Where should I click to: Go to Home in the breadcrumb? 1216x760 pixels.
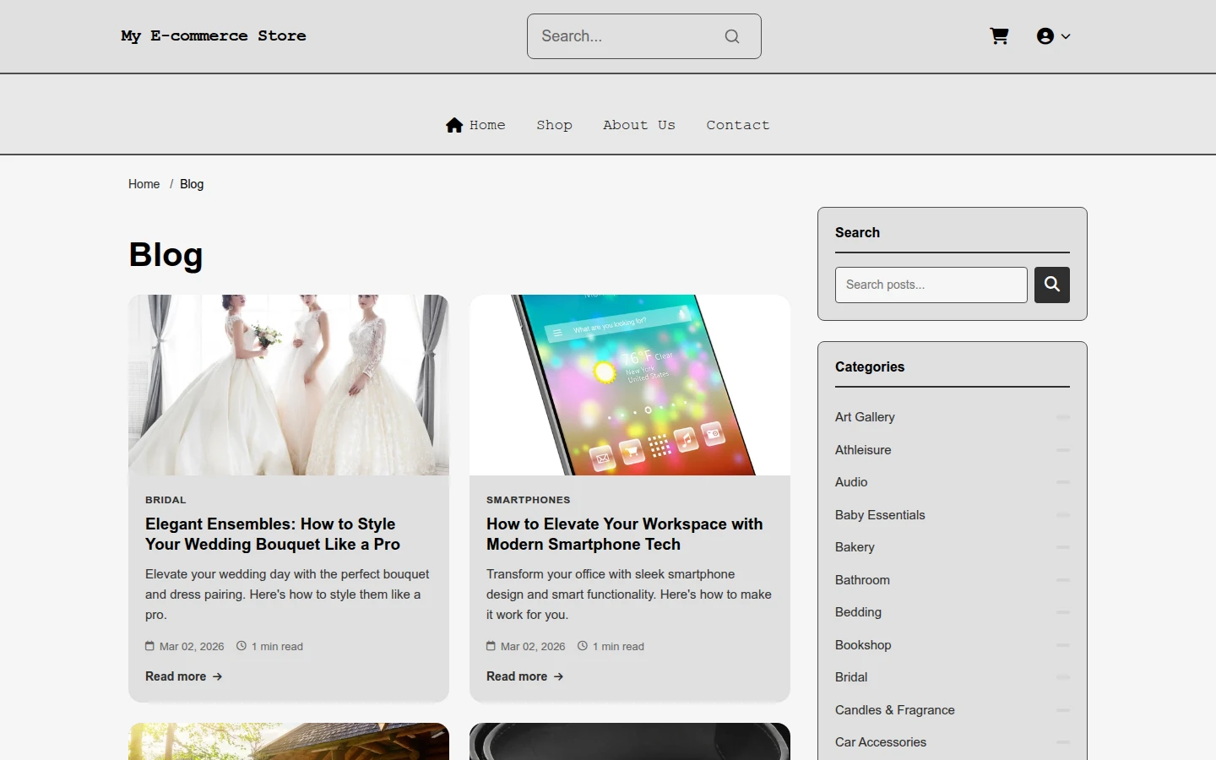(144, 184)
